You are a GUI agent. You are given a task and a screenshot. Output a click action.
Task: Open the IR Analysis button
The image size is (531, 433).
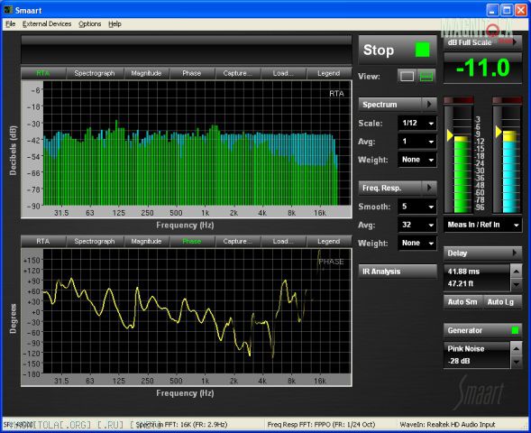coord(398,272)
